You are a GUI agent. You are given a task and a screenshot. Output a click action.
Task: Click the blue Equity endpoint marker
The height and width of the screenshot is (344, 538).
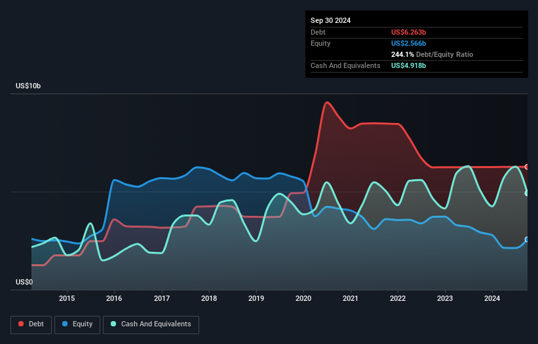pos(527,239)
